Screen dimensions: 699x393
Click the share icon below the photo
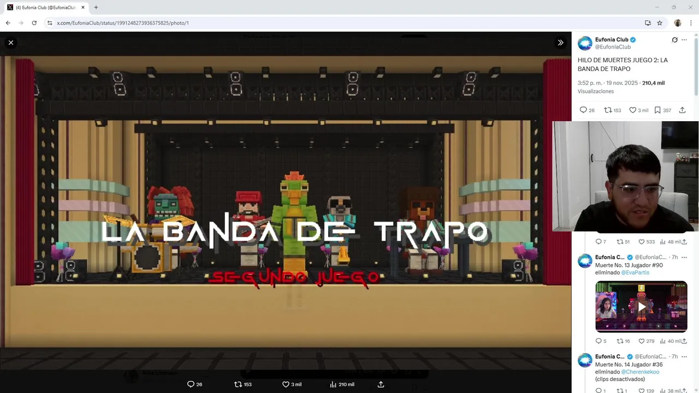coord(381,384)
